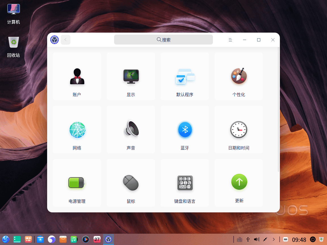
Task: Open the Music app from the dock
Action: (x=74, y=239)
